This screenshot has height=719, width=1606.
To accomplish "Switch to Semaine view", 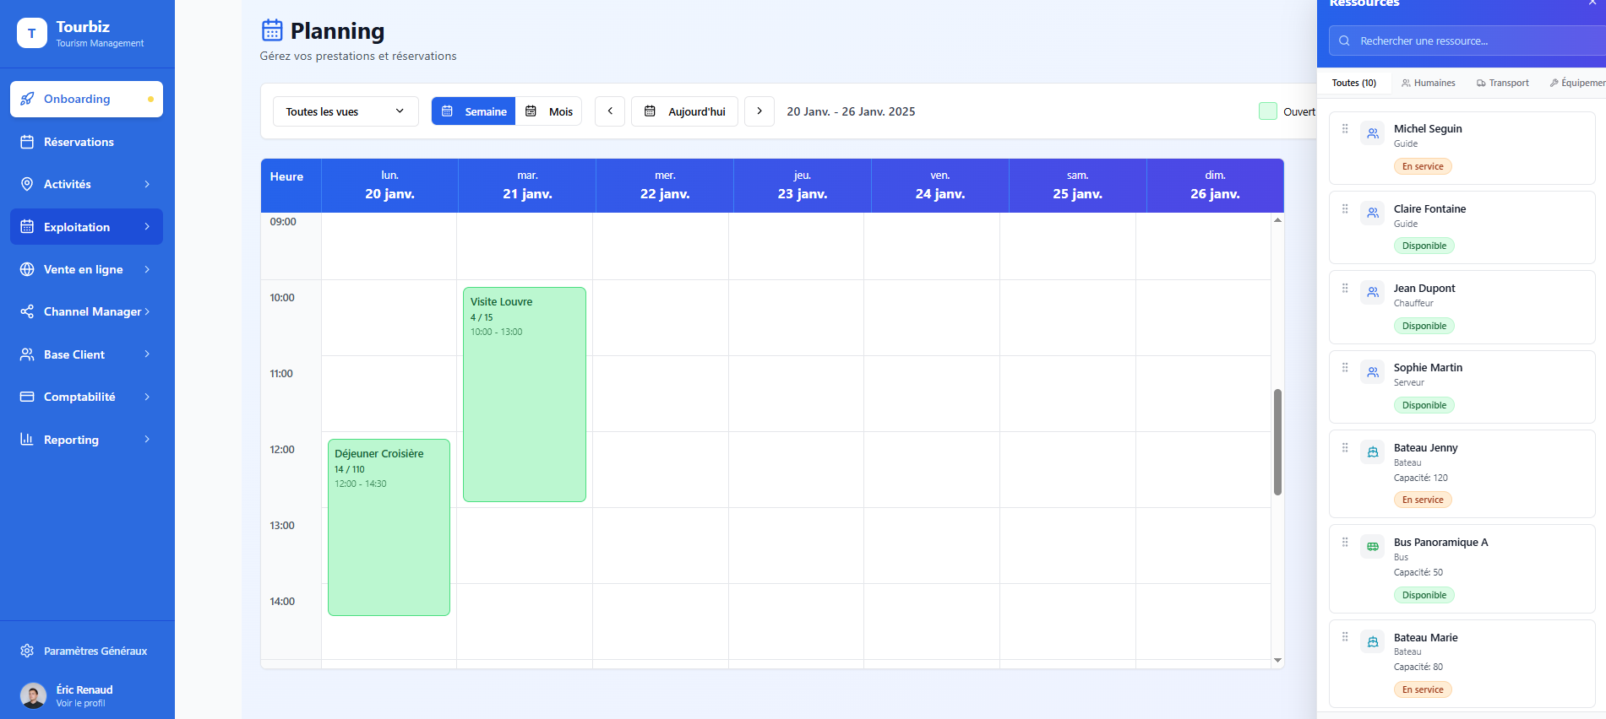I will pyautogui.click(x=474, y=111).
